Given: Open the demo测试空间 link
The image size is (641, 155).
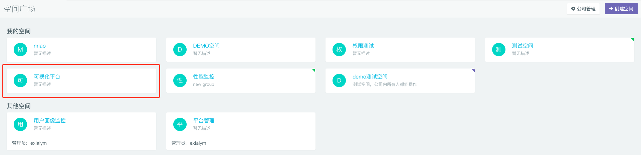Looking at the screenshot, I should [370, 77].
